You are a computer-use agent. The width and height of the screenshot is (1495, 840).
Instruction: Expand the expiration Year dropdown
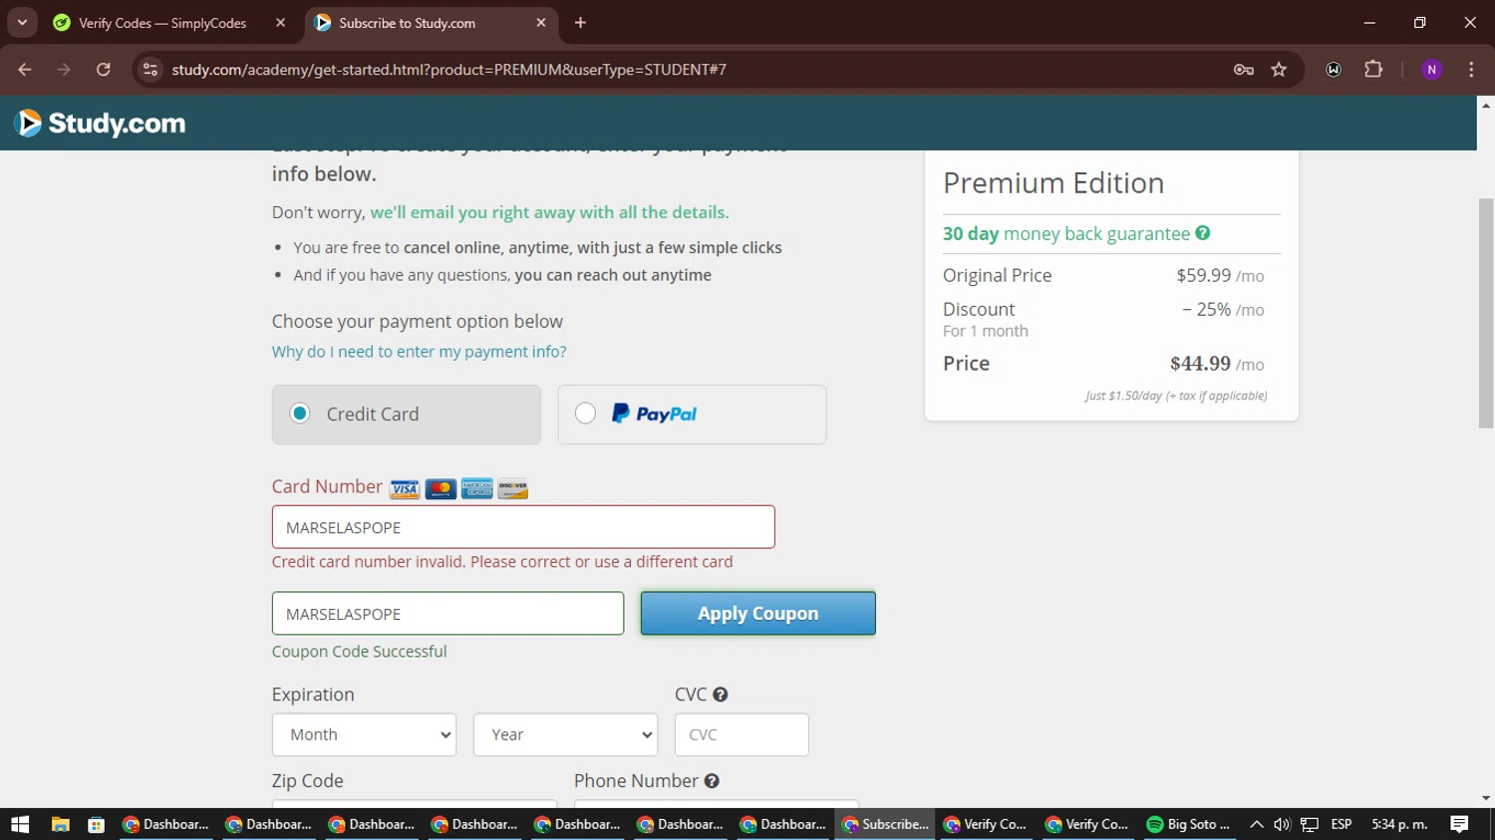566,734
